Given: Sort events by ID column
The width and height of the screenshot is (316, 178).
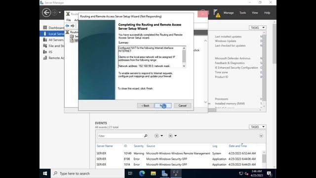Looking at the screenshot, I should (125, 146).
